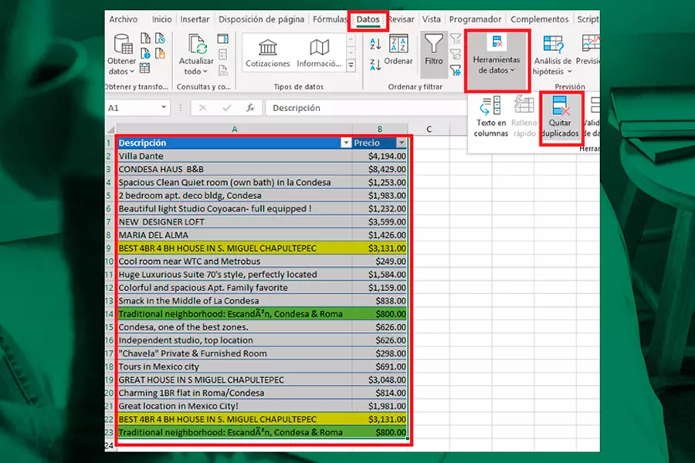Screen dimensions: 695x463
Task: Switch to the Programador tab
Action: click(x=475, y=19)
